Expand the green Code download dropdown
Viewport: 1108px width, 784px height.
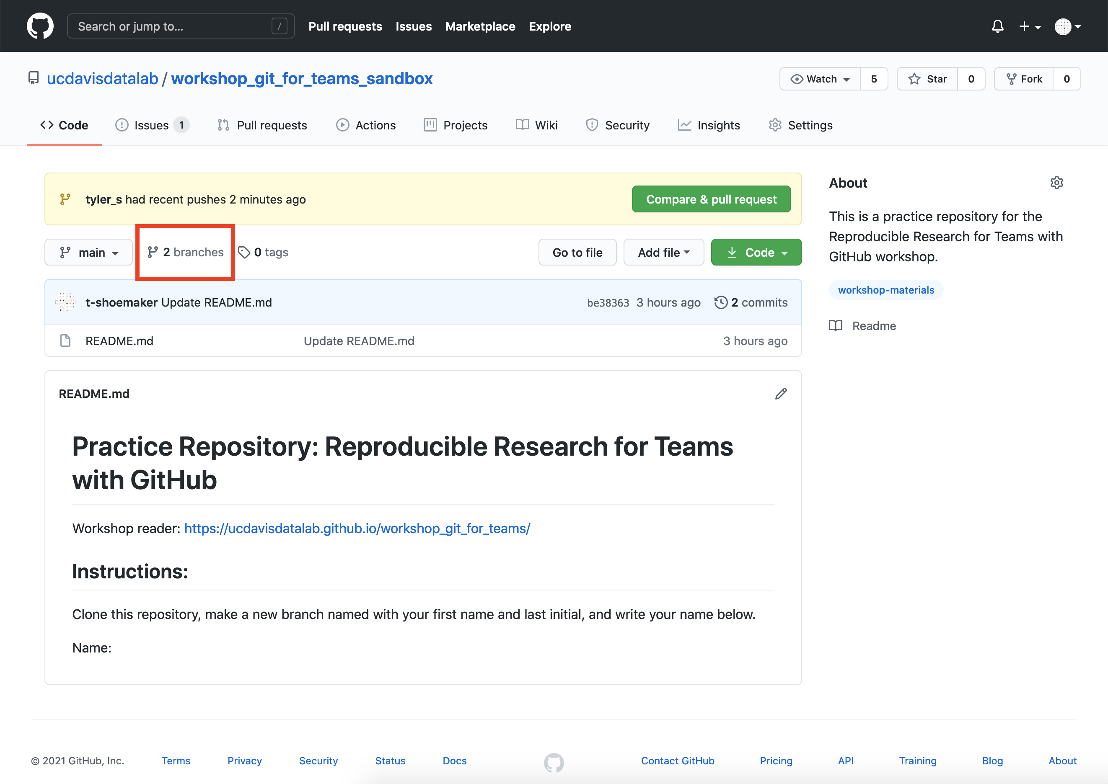coord(756,252)
